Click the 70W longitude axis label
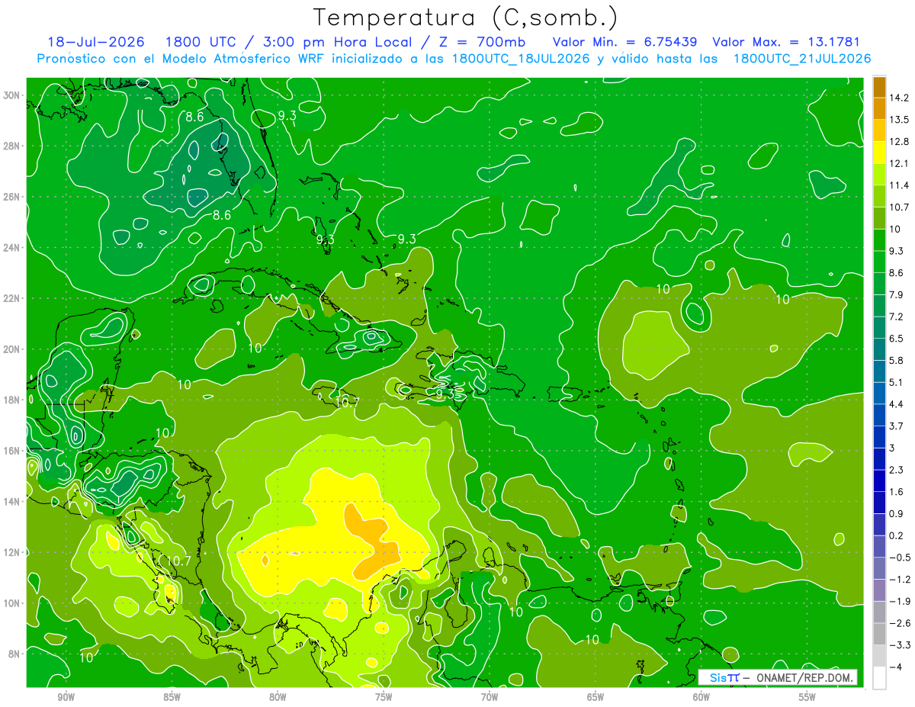The image size is (915, 707). click(490, 697)
